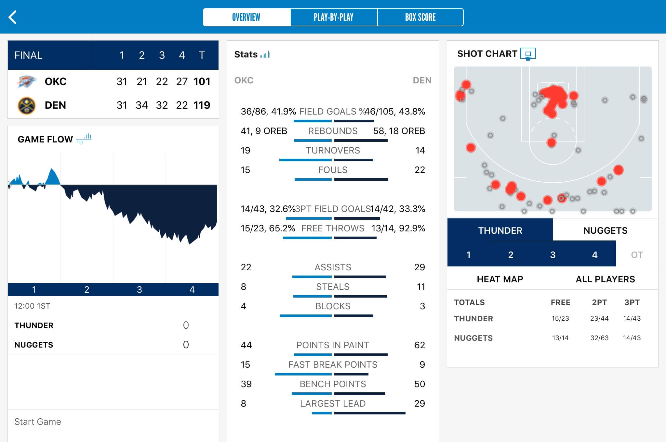Click the Start Game play-by-play entry
Viewport: 666px width, 442px height.
coord(113,422)
